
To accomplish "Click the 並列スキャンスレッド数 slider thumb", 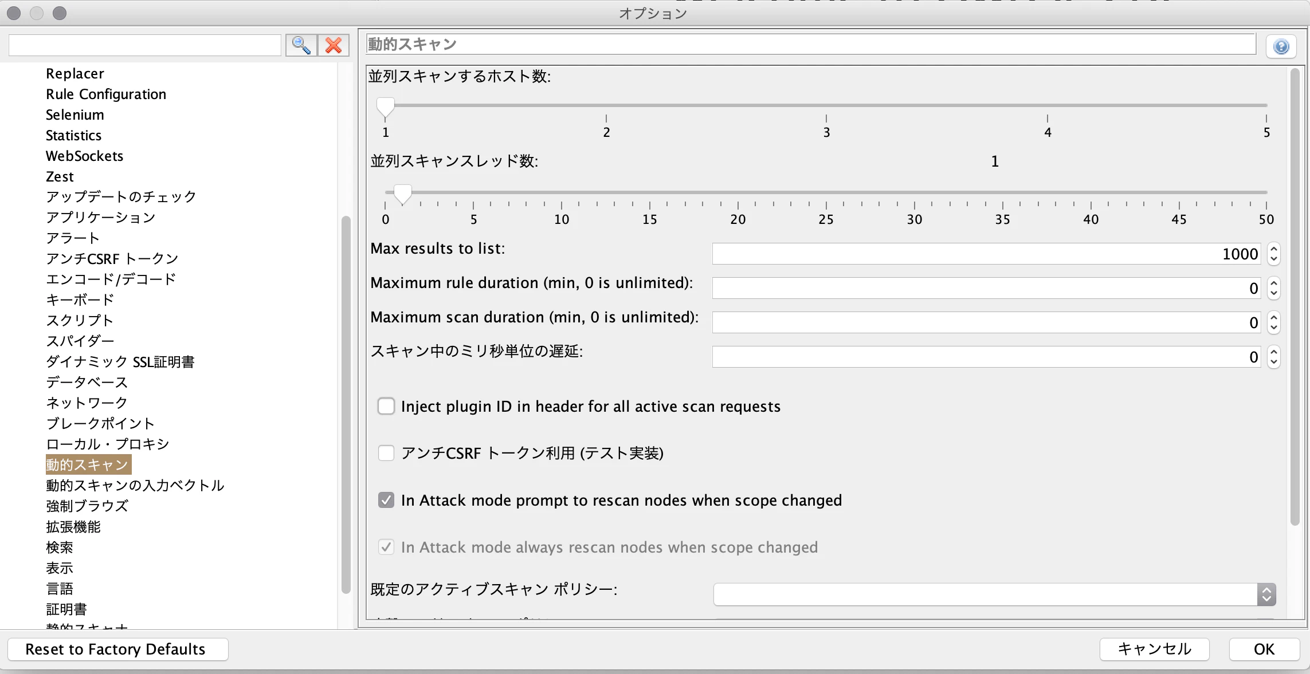I will pyautogui.click(x=403, y=194).
